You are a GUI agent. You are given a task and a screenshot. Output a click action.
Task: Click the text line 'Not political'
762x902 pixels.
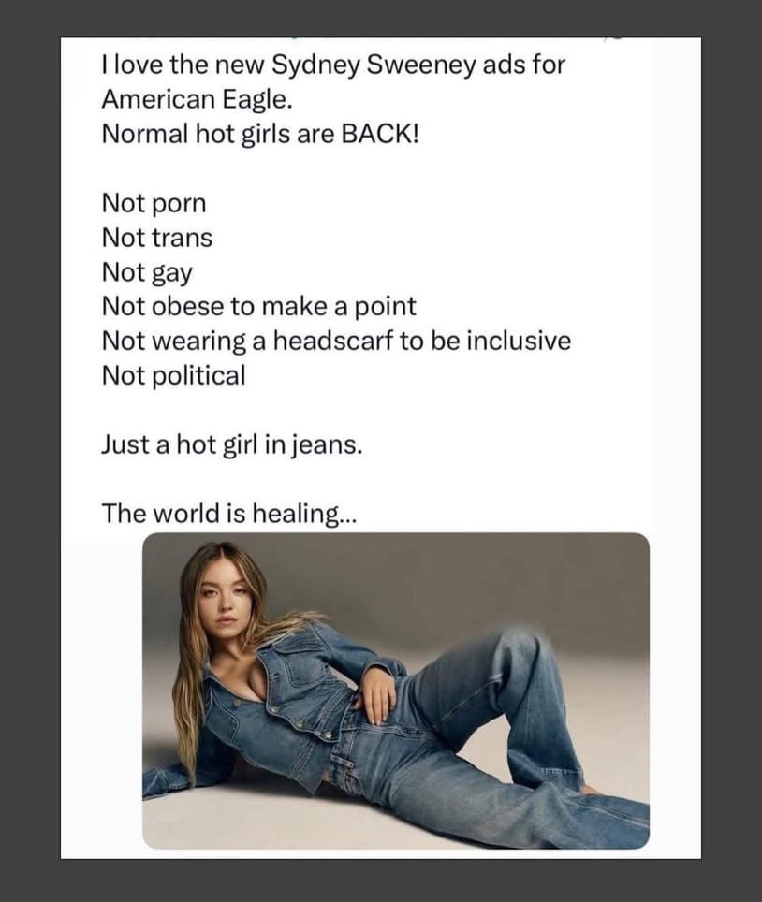click(174, 375)
